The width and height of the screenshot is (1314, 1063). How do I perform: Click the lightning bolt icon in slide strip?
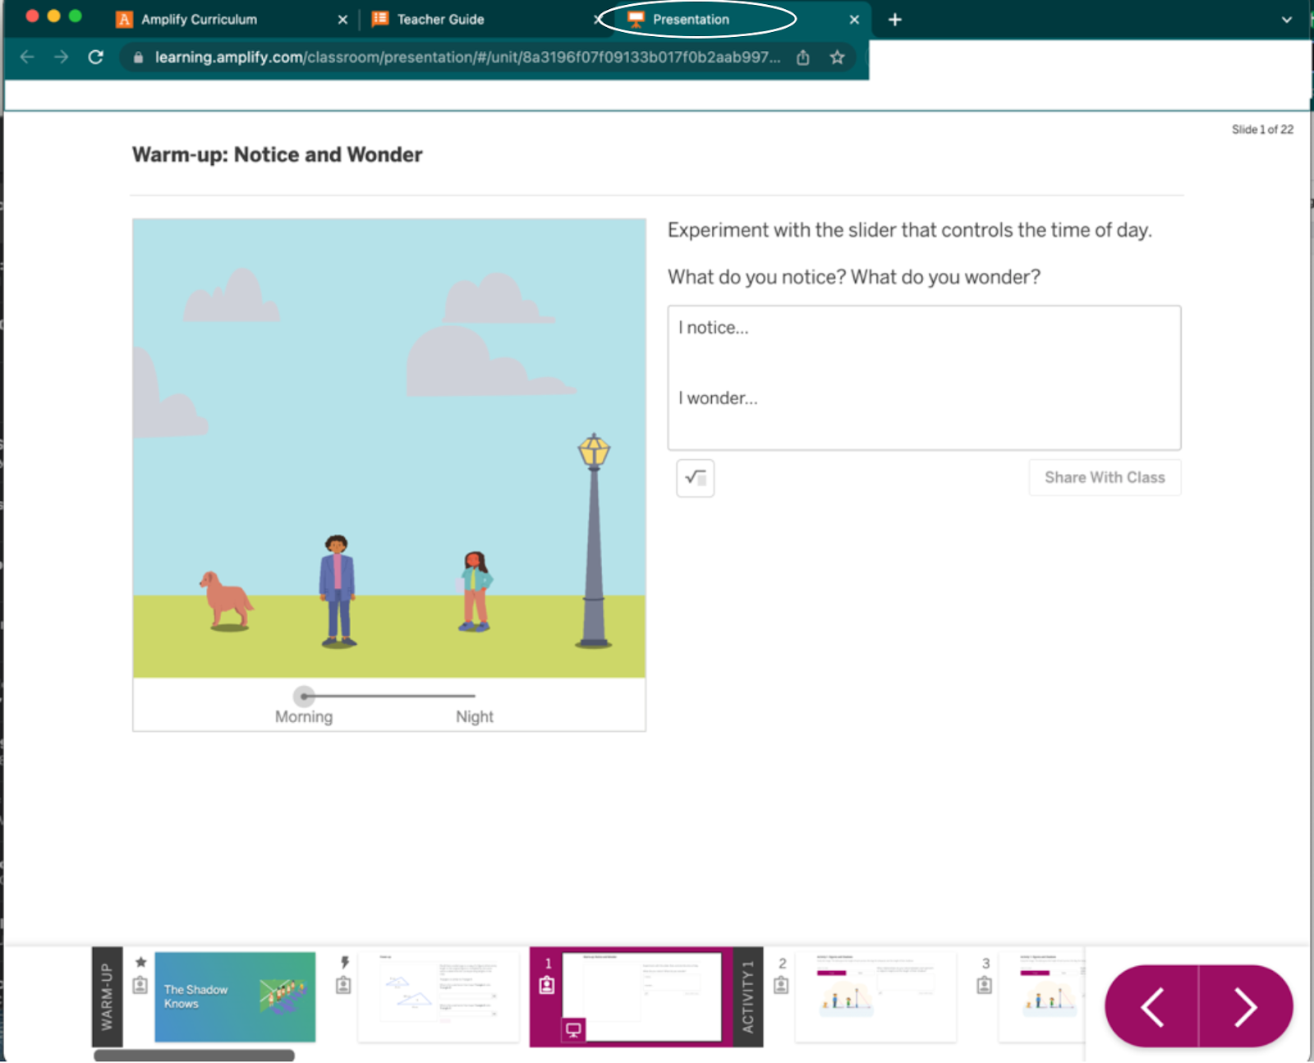point(344,962)
